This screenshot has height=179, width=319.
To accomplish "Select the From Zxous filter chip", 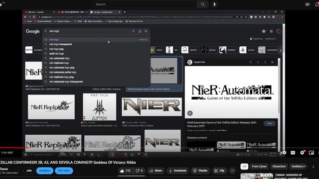I will [259, 167].
